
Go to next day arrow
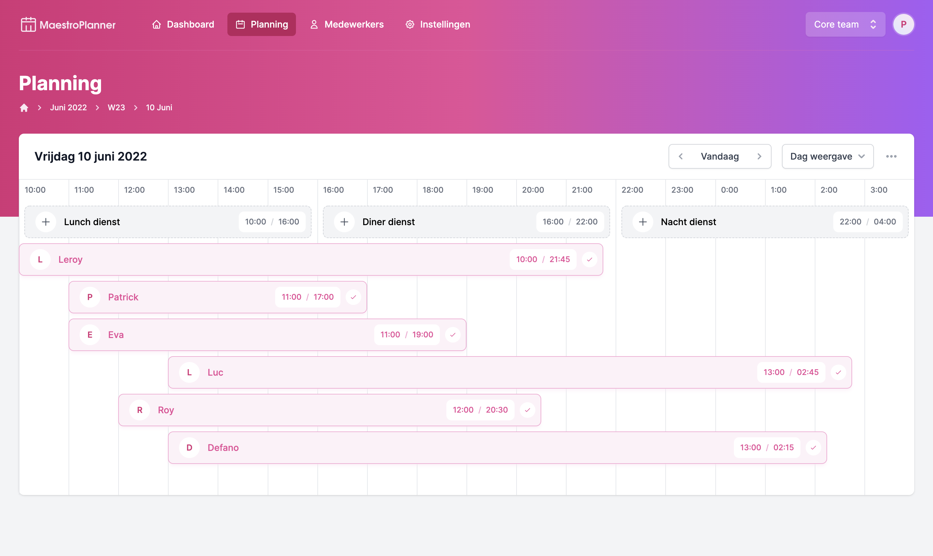[759, 157]
